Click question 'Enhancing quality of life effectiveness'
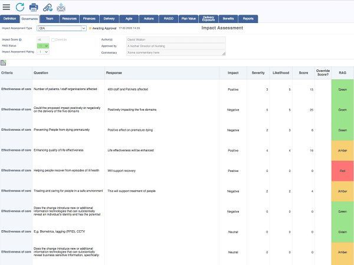354x265 pixels. pyautogui.click(x=58, y=150)
